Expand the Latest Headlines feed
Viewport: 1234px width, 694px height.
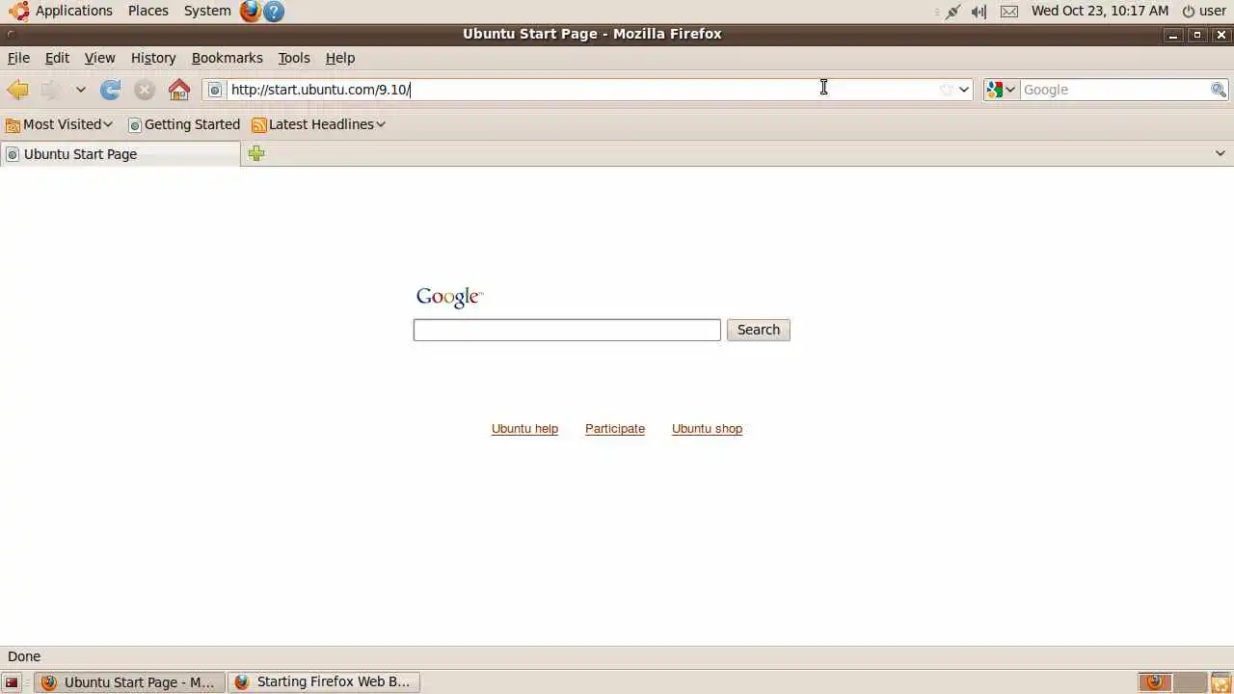(x=318, y=124)
